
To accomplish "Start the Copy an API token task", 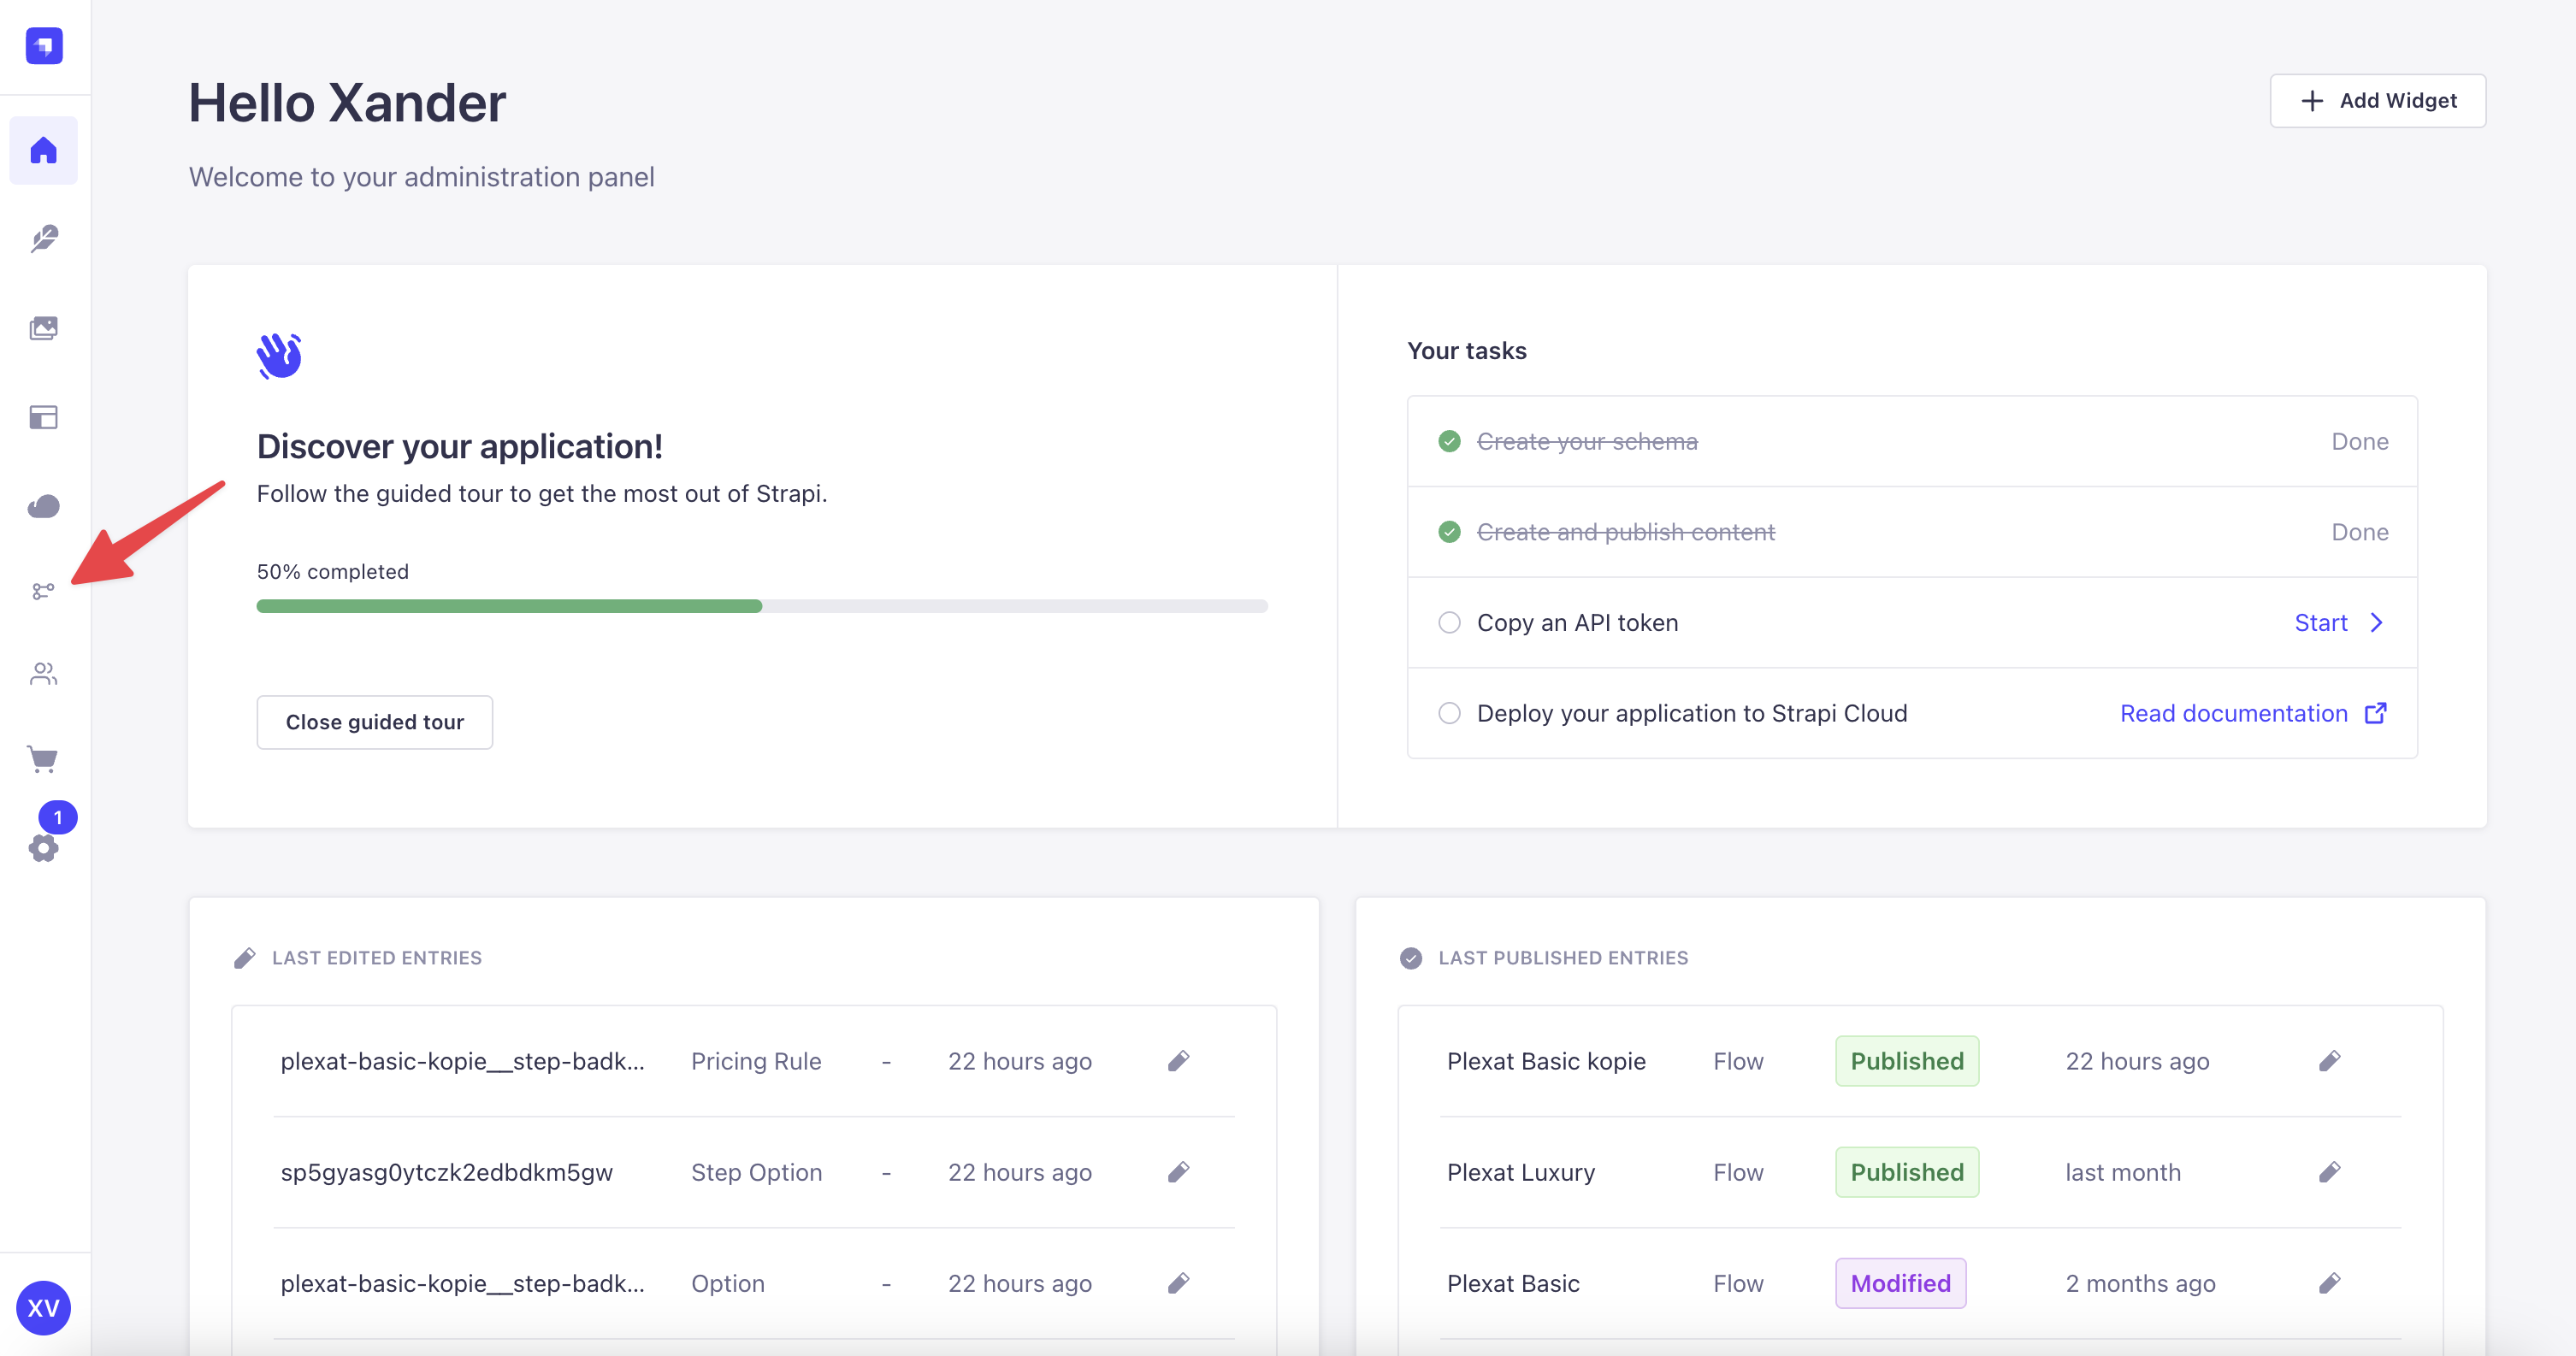I will pos(2339,622).
